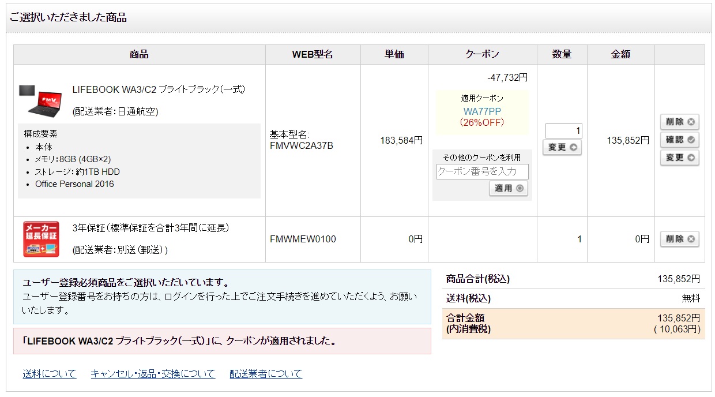Select the メモリ:8GB (4GB×2) component line

point(73,159)
